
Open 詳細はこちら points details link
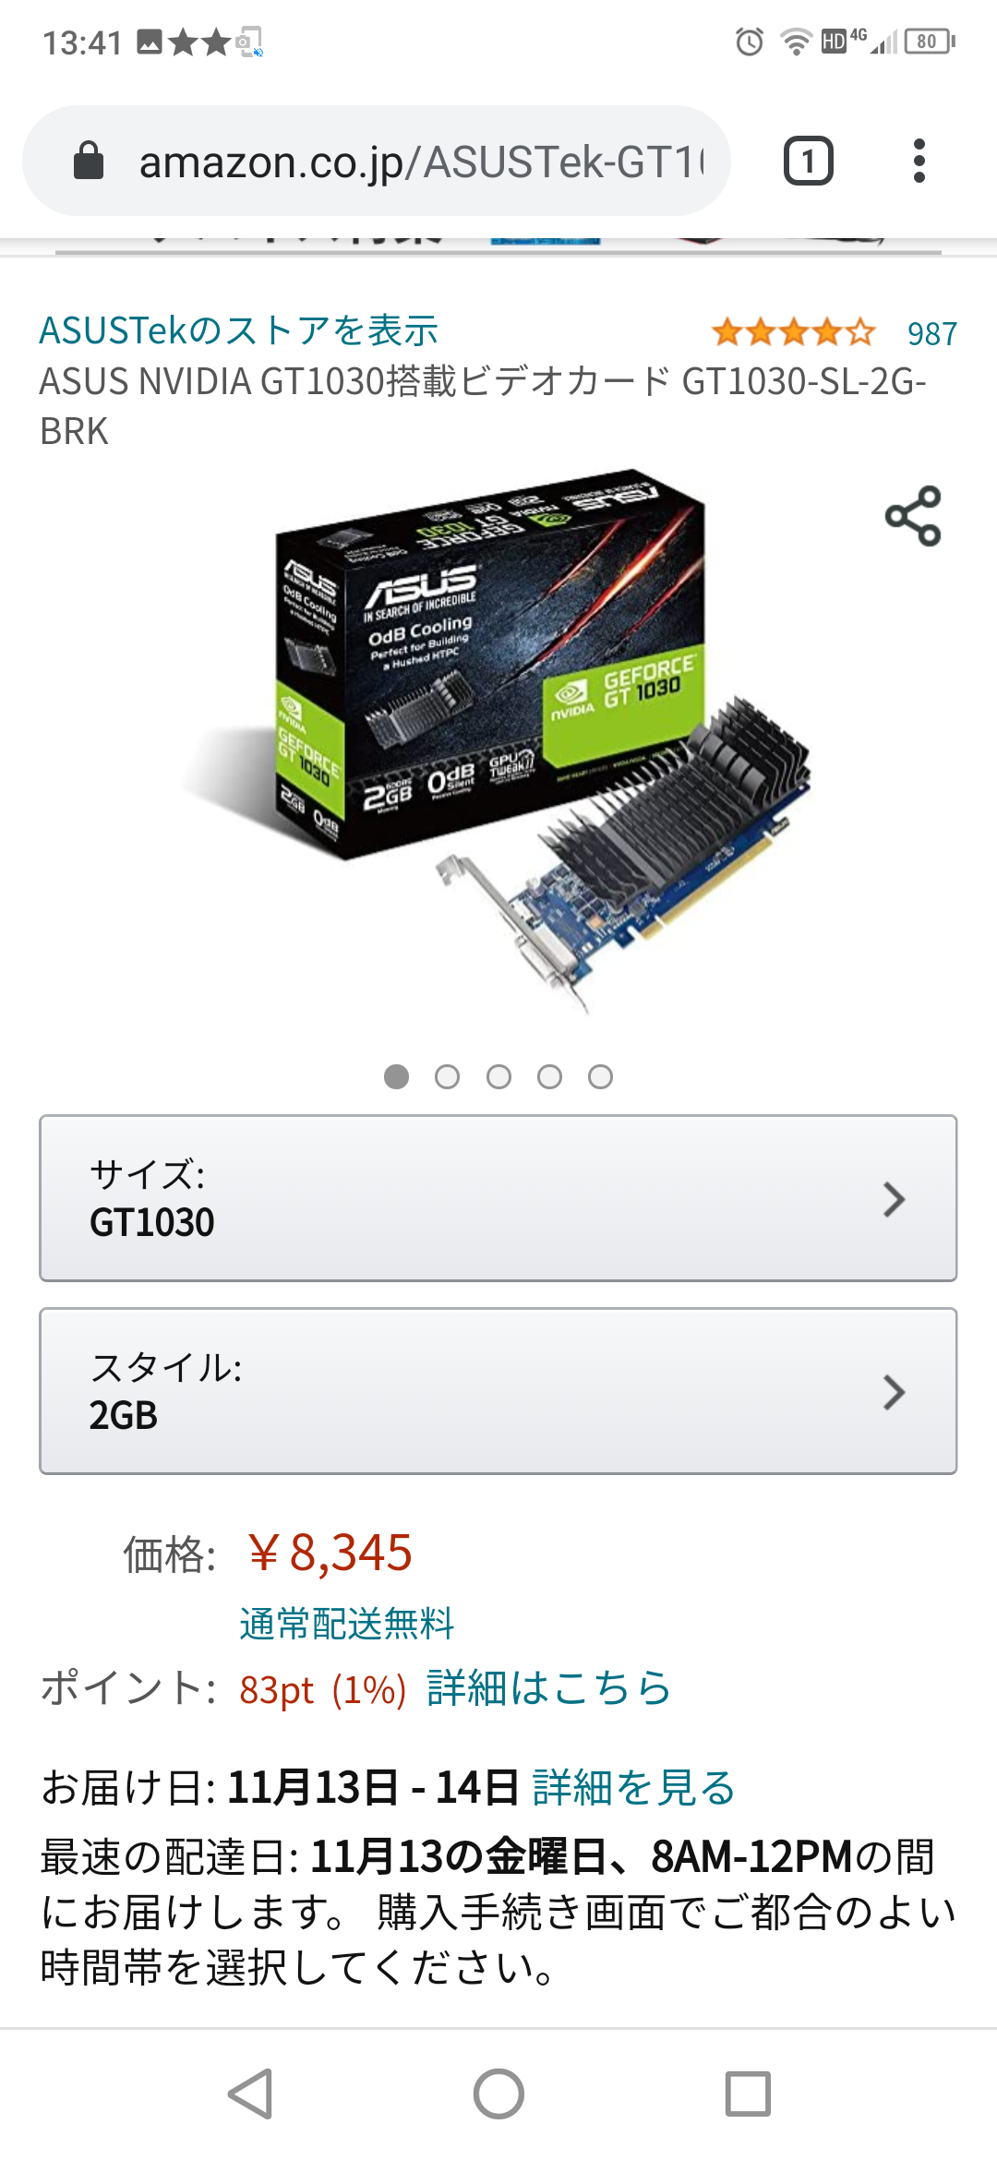(548, 1688)
